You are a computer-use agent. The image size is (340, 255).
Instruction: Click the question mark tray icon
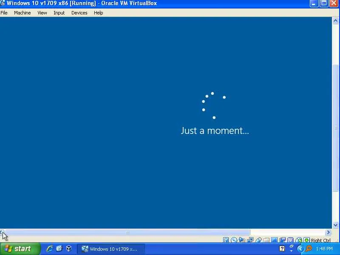pos(282,249)
